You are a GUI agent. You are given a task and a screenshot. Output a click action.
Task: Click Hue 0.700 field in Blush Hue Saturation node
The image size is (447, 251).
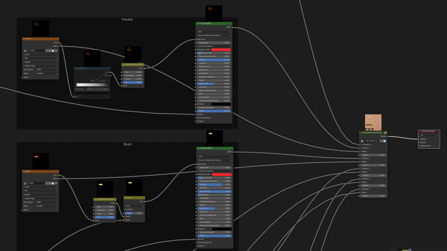click(105, 207)
